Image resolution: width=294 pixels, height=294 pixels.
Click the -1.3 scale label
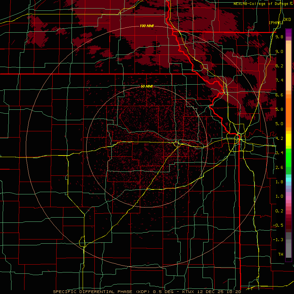tap(278, 240)
